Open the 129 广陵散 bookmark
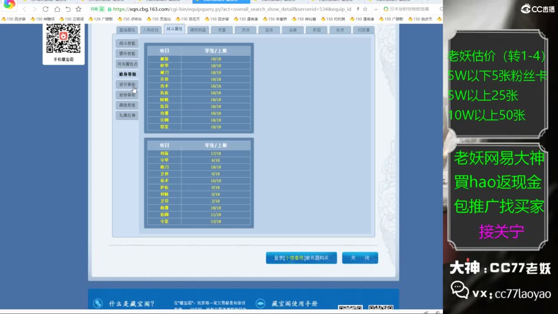Screen dimensions: 558x314 pyautogui.click(x=101, y=19)
